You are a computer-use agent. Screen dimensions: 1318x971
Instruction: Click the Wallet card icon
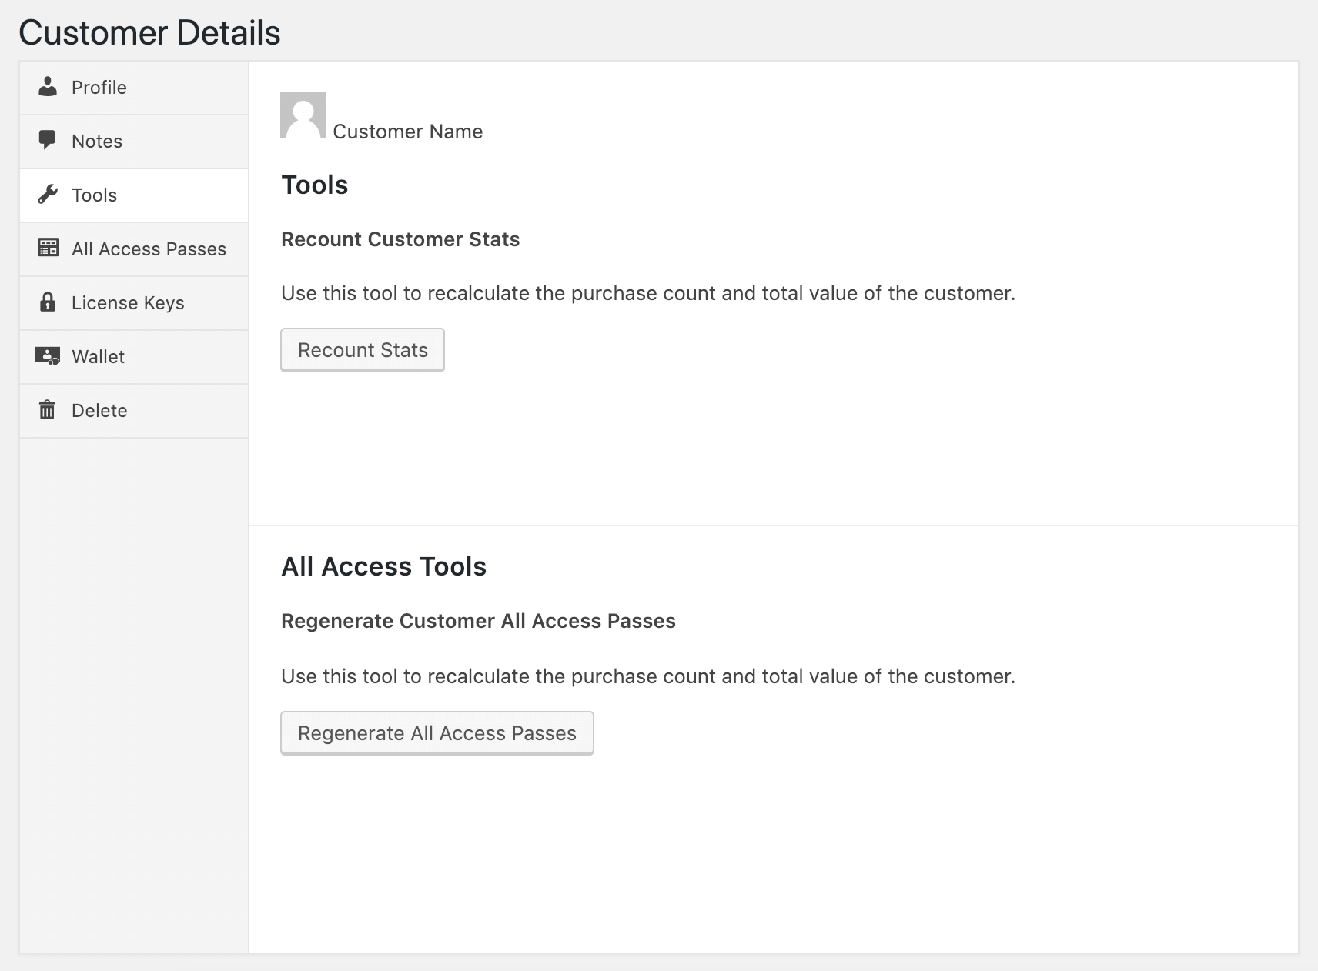48,356
